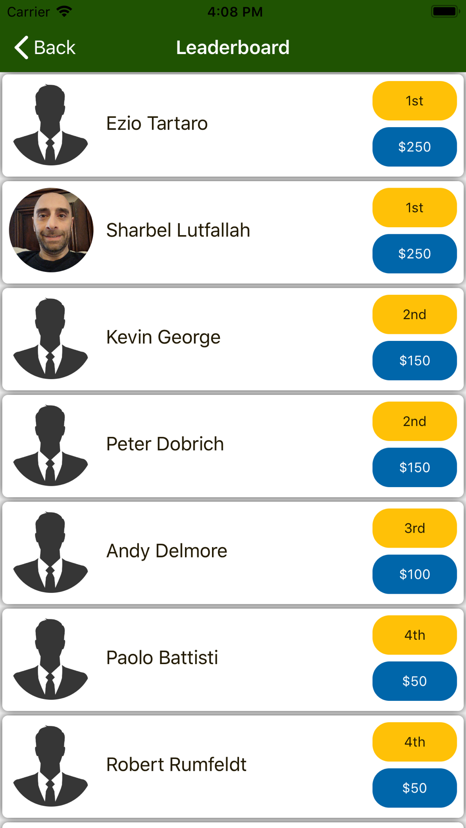Tap the Back button
This screenshot has height=828, width=466.
tap(45, 48)
